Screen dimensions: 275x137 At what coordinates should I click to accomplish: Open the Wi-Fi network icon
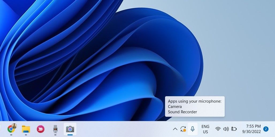218,129
